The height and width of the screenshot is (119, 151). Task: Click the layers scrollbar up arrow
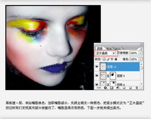(x=141, y=64)
